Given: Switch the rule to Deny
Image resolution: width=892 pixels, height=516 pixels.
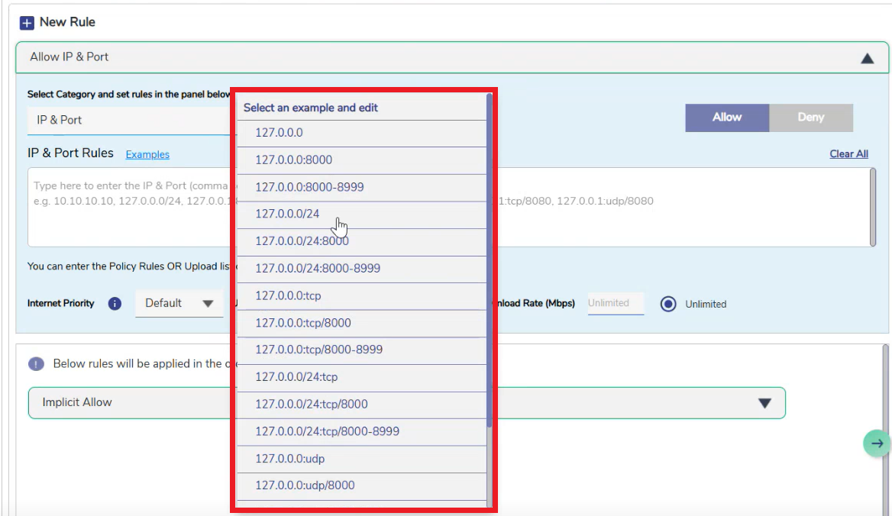Looking at the screenshot, I should pos(810,118).
